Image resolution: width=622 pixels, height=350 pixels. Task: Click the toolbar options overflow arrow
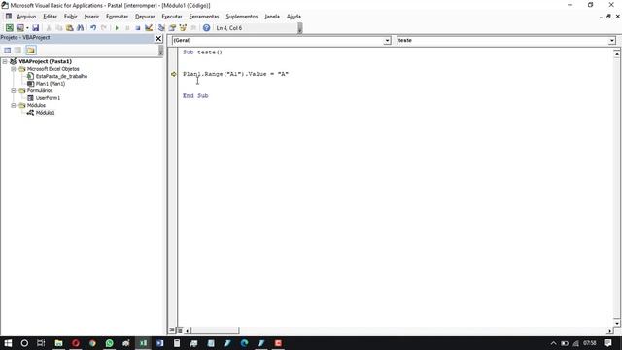pyautogui.click(x=300, y=28)
